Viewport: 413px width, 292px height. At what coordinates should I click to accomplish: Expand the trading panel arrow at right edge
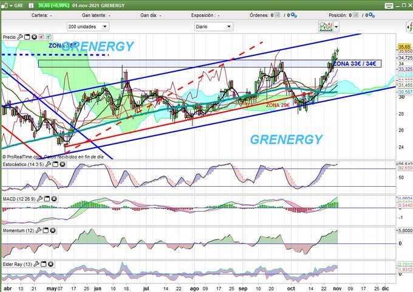[410, 27]
